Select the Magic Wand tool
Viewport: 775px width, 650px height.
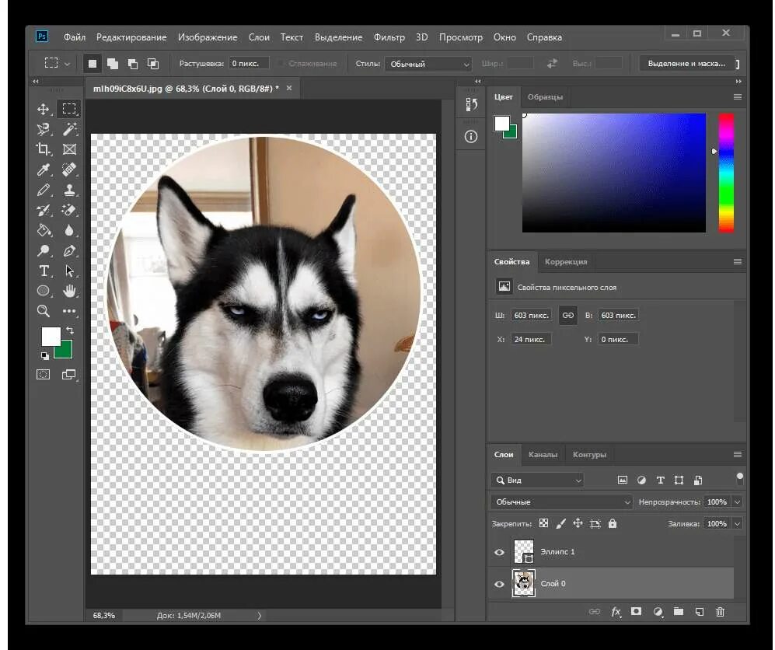point(69,129)
